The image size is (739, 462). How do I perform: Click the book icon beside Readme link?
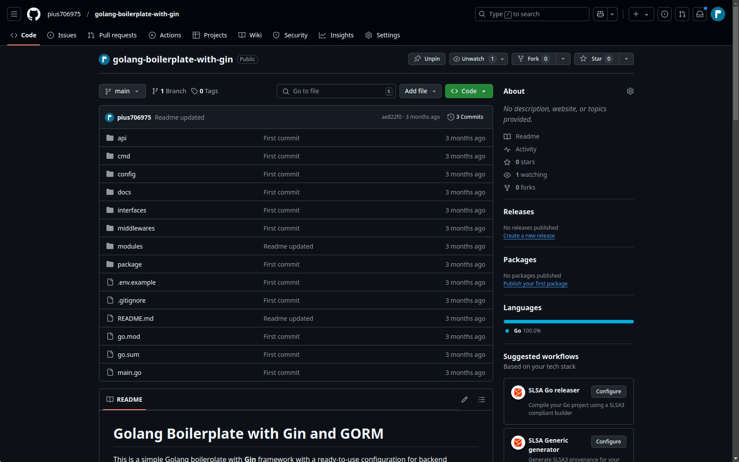507,137
